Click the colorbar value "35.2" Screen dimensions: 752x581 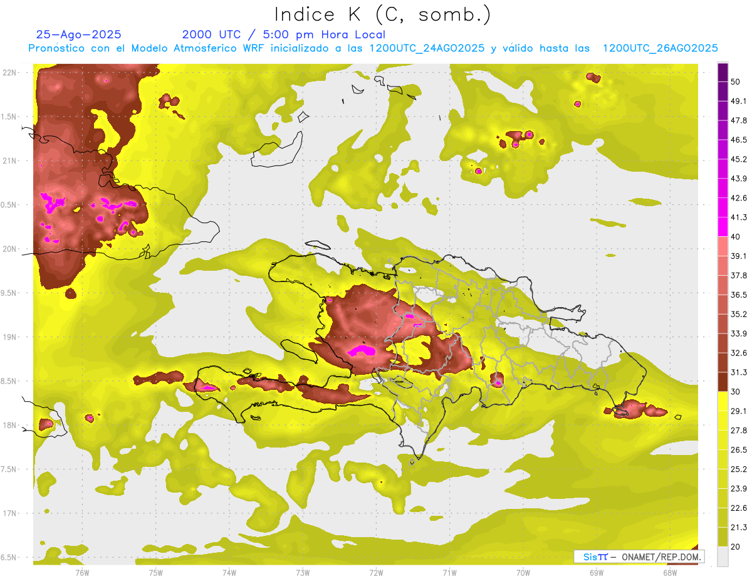739,314
